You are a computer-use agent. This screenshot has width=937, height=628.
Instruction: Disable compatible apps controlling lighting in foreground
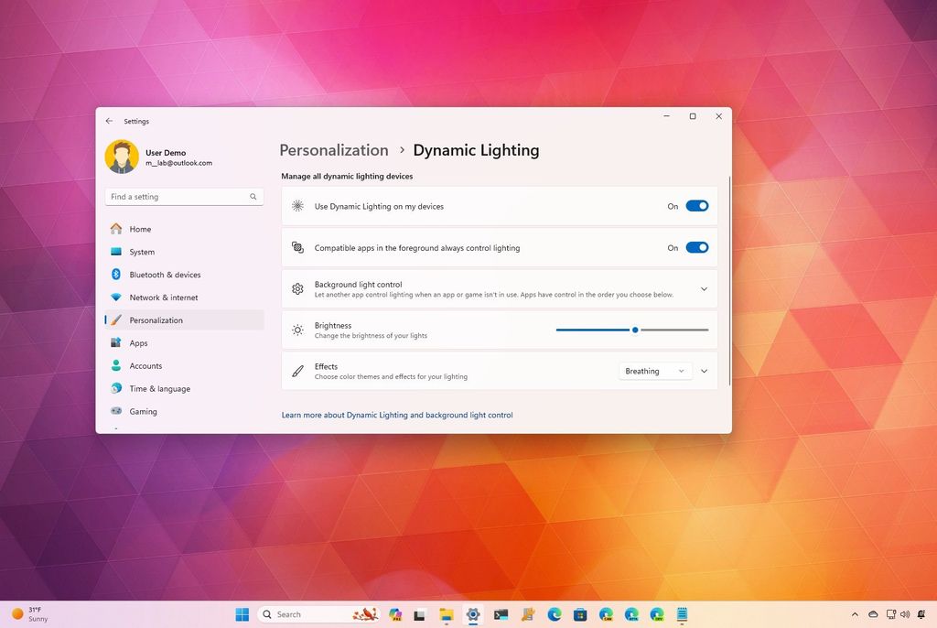tap(696, 247)
